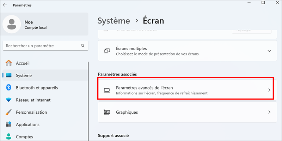Click the Personnalisation brush icon
Image resolution: width=282 pixels, height=141 pixels.
point(9,112)
